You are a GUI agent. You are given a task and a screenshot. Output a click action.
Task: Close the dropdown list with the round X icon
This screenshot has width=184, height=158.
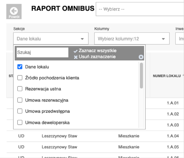141,57
